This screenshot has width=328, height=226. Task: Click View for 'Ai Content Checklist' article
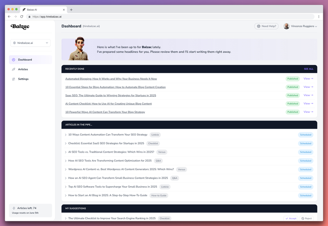(308, 103)
